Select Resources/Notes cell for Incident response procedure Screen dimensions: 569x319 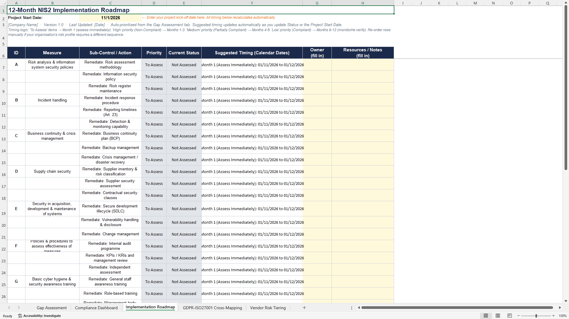pos(363,100)
